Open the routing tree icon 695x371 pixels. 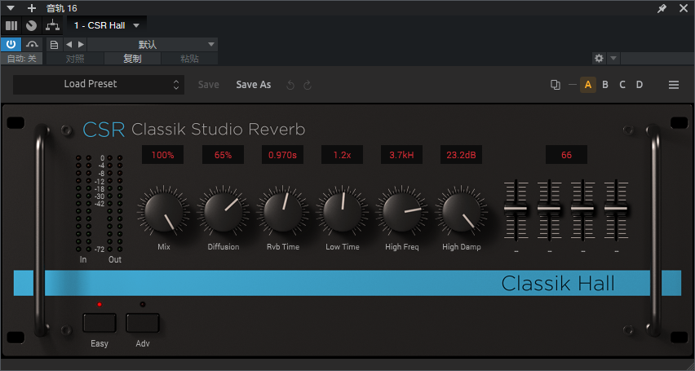[52, 26]
